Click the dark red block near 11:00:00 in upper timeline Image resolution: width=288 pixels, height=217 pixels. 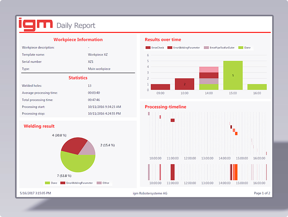[173, 120]
